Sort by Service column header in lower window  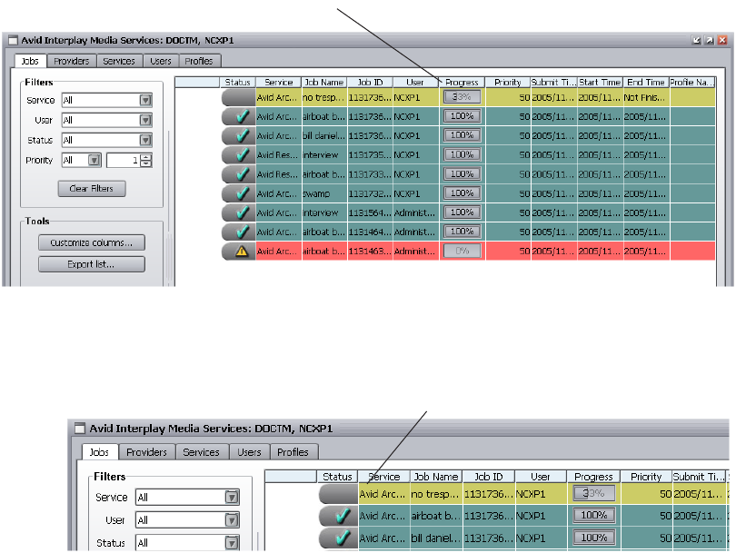coord(384,477)
